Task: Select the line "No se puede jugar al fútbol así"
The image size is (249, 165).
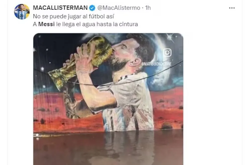Action: [74, 16]
